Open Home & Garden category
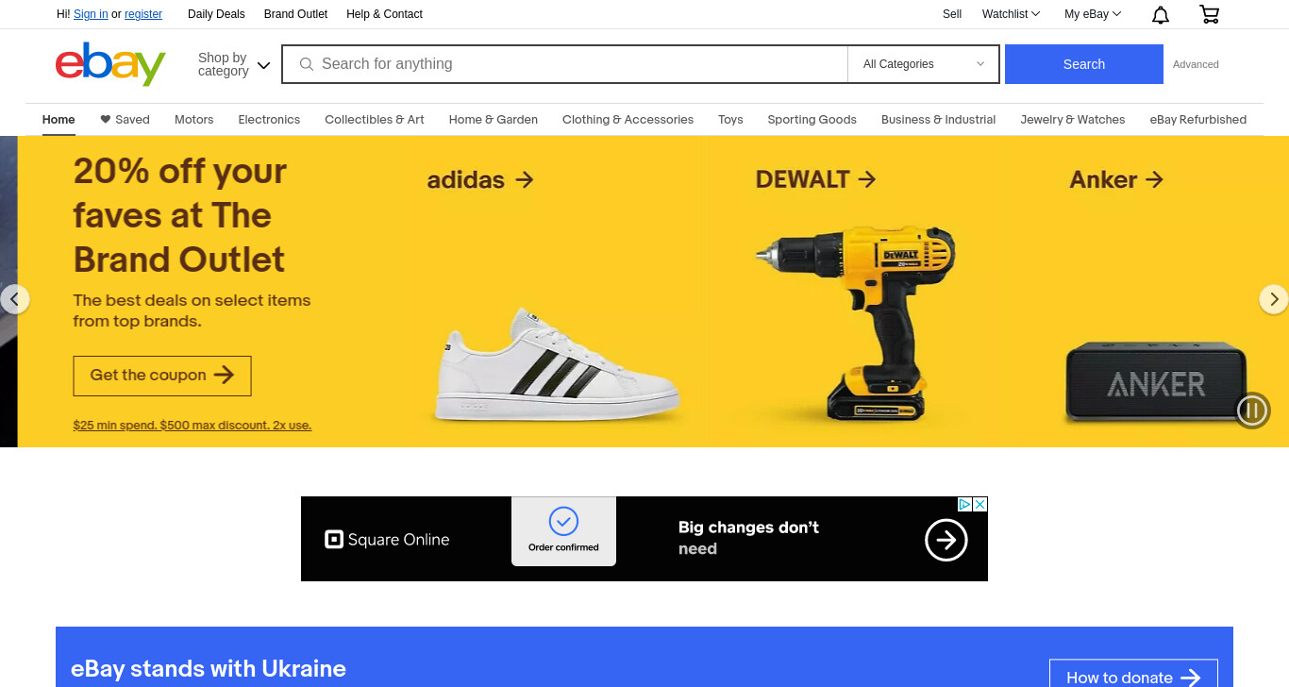This screenshot has width=1289, height=687. pyautogui.click(x=494, y=120)
